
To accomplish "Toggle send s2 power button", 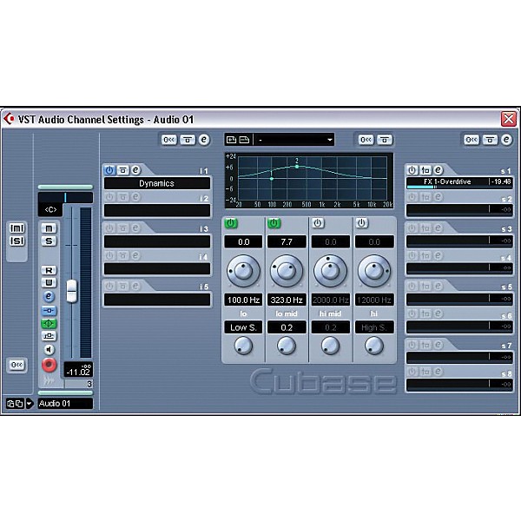I will point(412,197).
